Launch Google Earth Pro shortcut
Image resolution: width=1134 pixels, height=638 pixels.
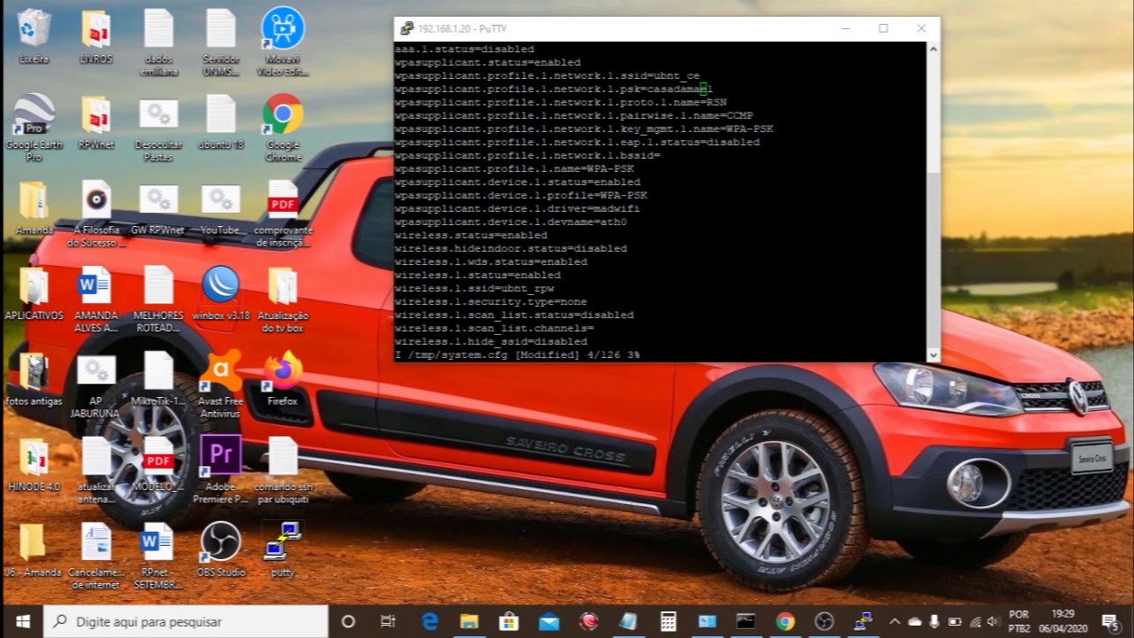click(x=34, y=128)
